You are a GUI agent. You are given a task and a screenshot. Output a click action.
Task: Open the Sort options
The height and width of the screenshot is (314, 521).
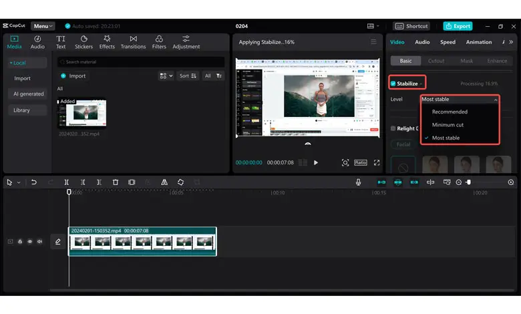[188, 75]
